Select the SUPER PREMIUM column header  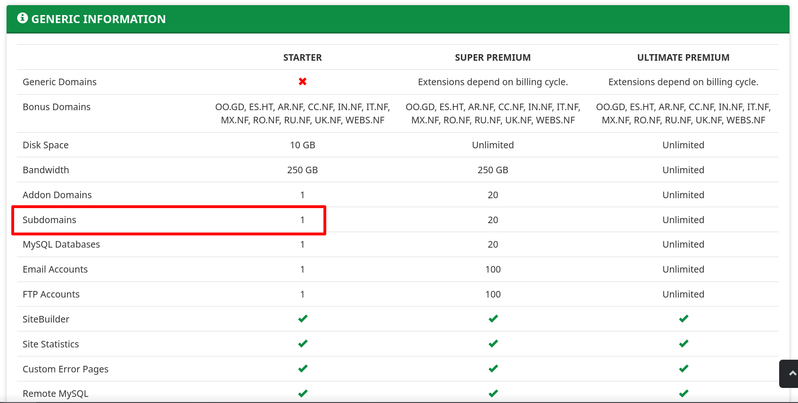pyautogui.click(x=492, y=57)
